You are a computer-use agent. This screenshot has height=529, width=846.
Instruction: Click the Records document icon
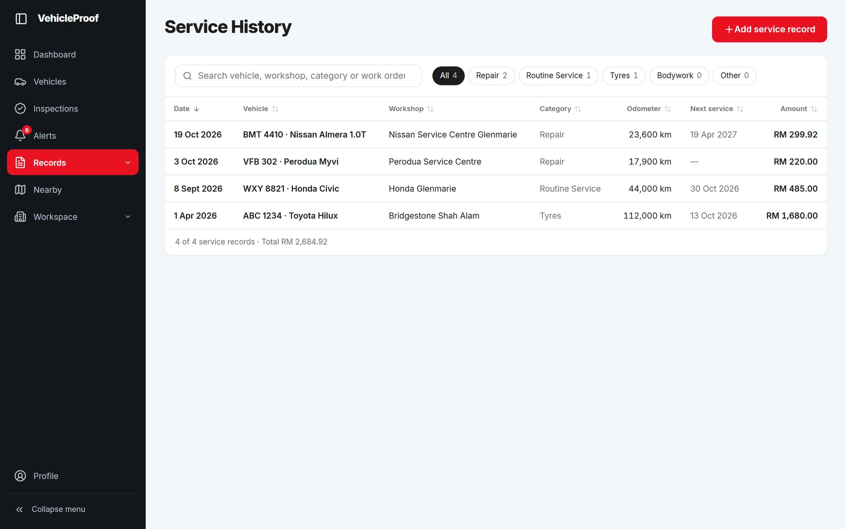[x=20, y=163]
